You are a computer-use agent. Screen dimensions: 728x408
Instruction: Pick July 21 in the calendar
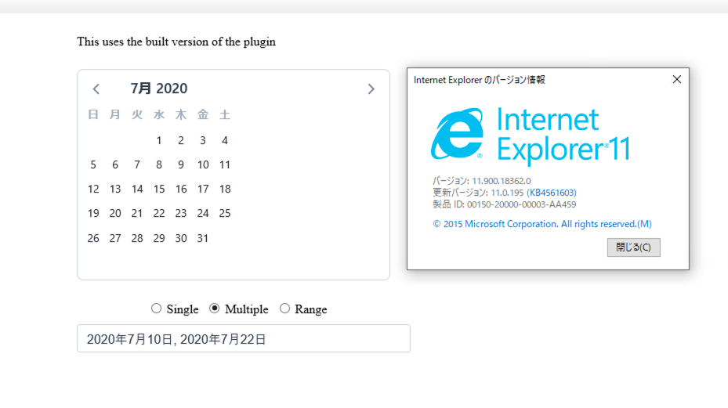137,213
